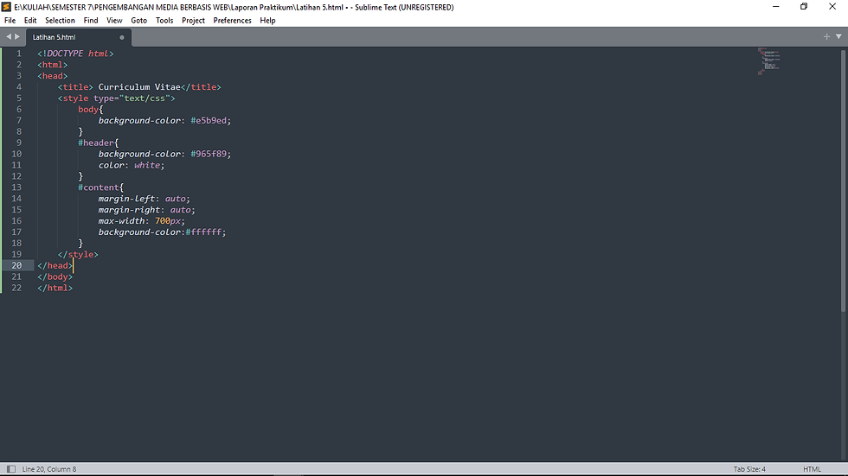The height and width of the screenshot is (476, 848).
Task: Click the body selector on line 6
Action: pos(88,109)
